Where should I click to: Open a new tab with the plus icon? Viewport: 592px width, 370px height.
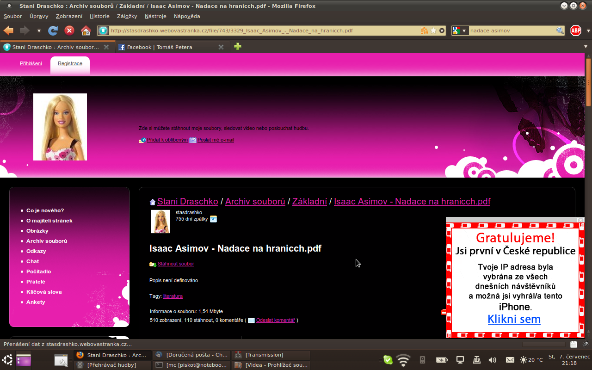[238, 47]
